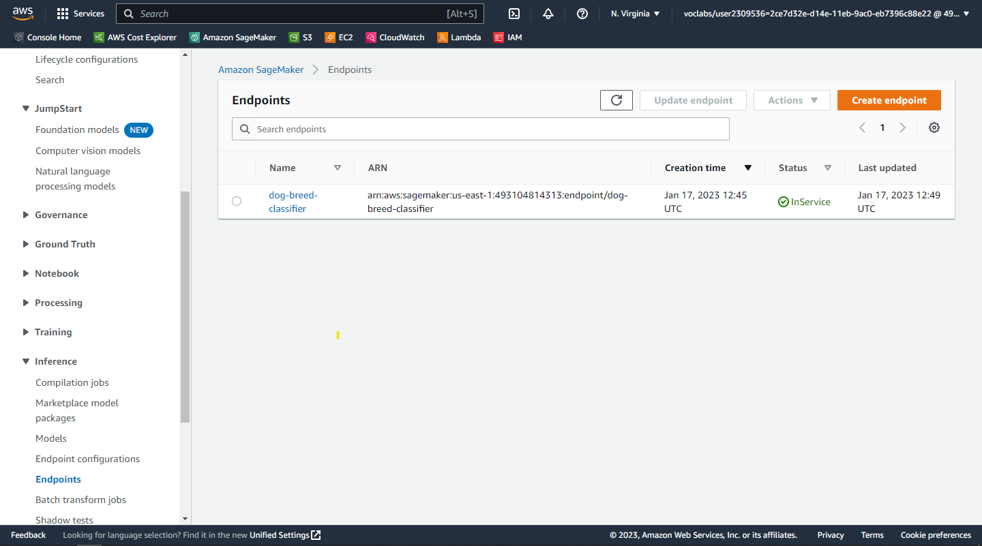Open the notifications bell
Viewport: 982px width, 546px height.
[548, 14]
